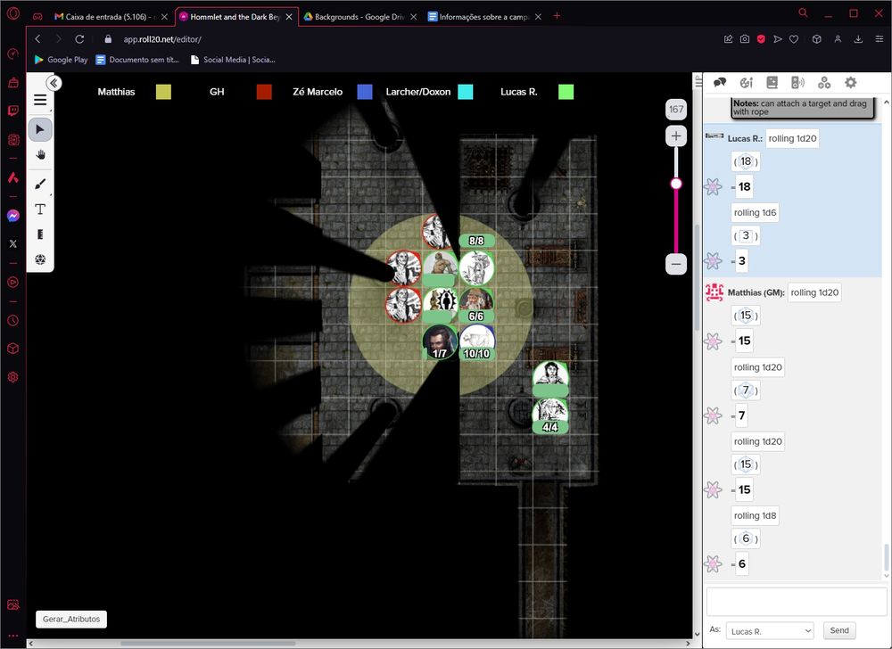Open the 'As: Lucas R.' speaker dropdown
892x649 pixels.
click(771, 631)
